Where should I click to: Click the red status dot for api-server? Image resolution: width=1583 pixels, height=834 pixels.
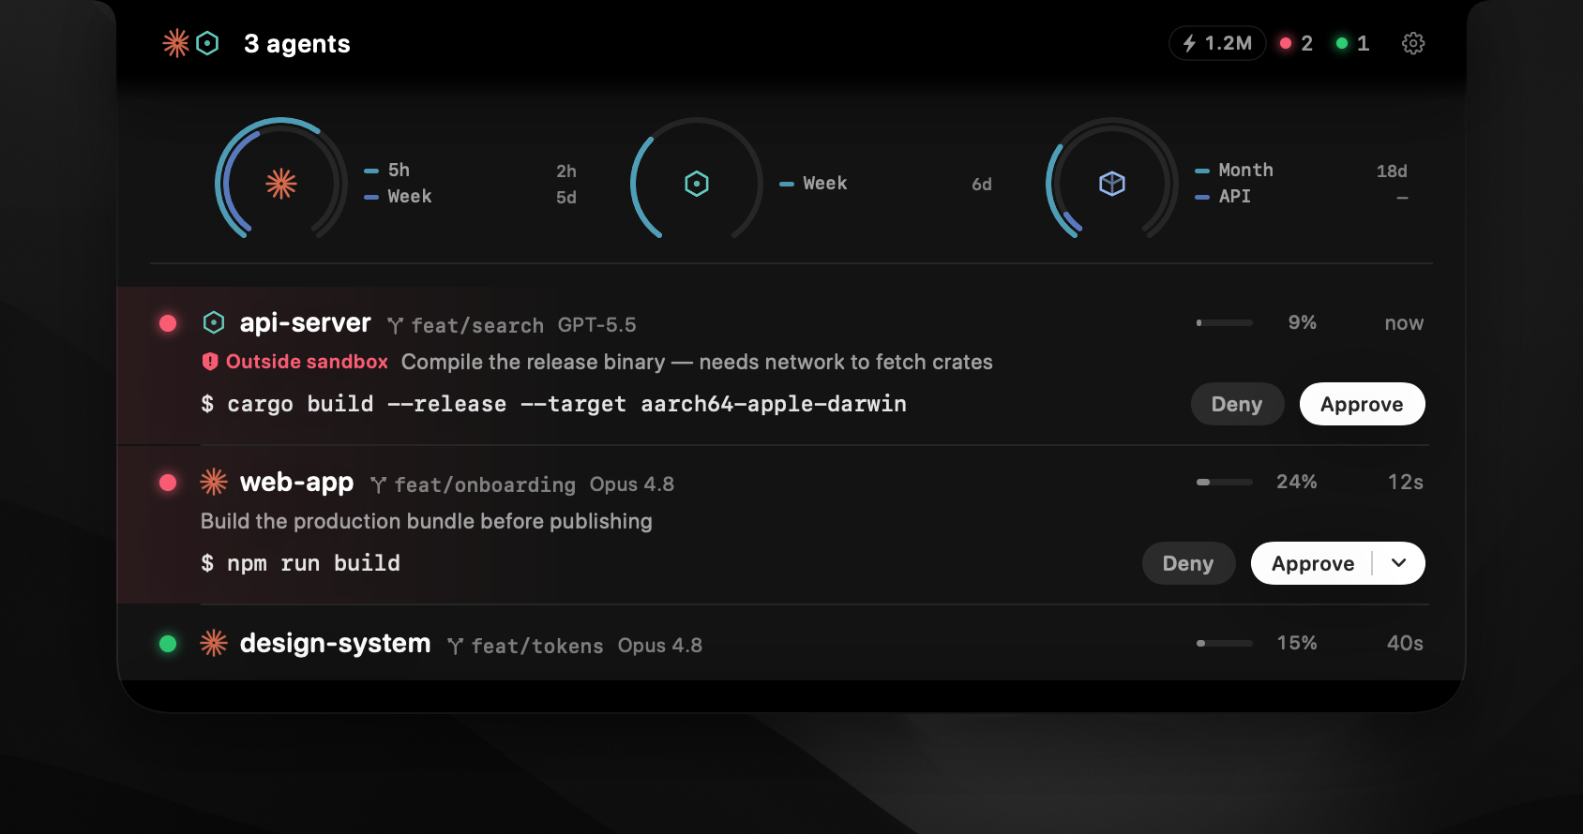168,323
